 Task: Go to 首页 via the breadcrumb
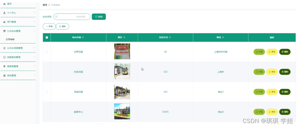45,5
